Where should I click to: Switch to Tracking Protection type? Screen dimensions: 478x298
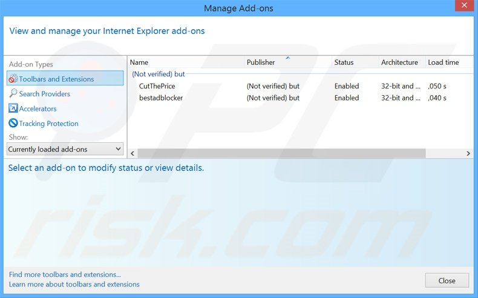pyautogui.click(x=49, y=124)
